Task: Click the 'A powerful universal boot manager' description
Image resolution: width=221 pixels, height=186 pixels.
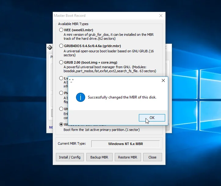Action: point(110,69)
